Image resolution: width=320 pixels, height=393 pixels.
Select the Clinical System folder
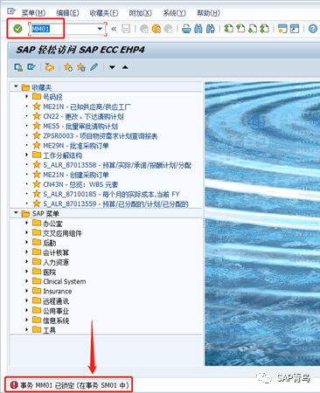tap(65, 281)
